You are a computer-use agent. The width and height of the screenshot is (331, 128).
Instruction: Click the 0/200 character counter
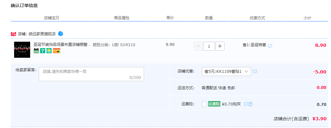coord(135,78)
